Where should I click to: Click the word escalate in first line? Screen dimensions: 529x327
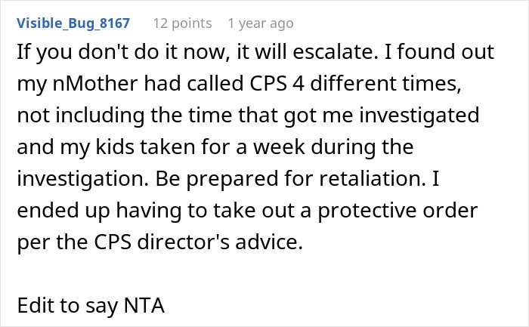click(336, 52)
